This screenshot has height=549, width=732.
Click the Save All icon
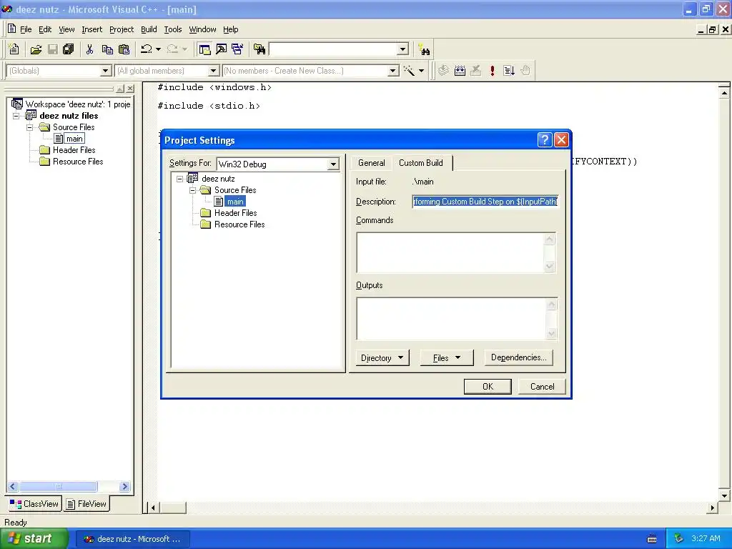coord(69,49)
